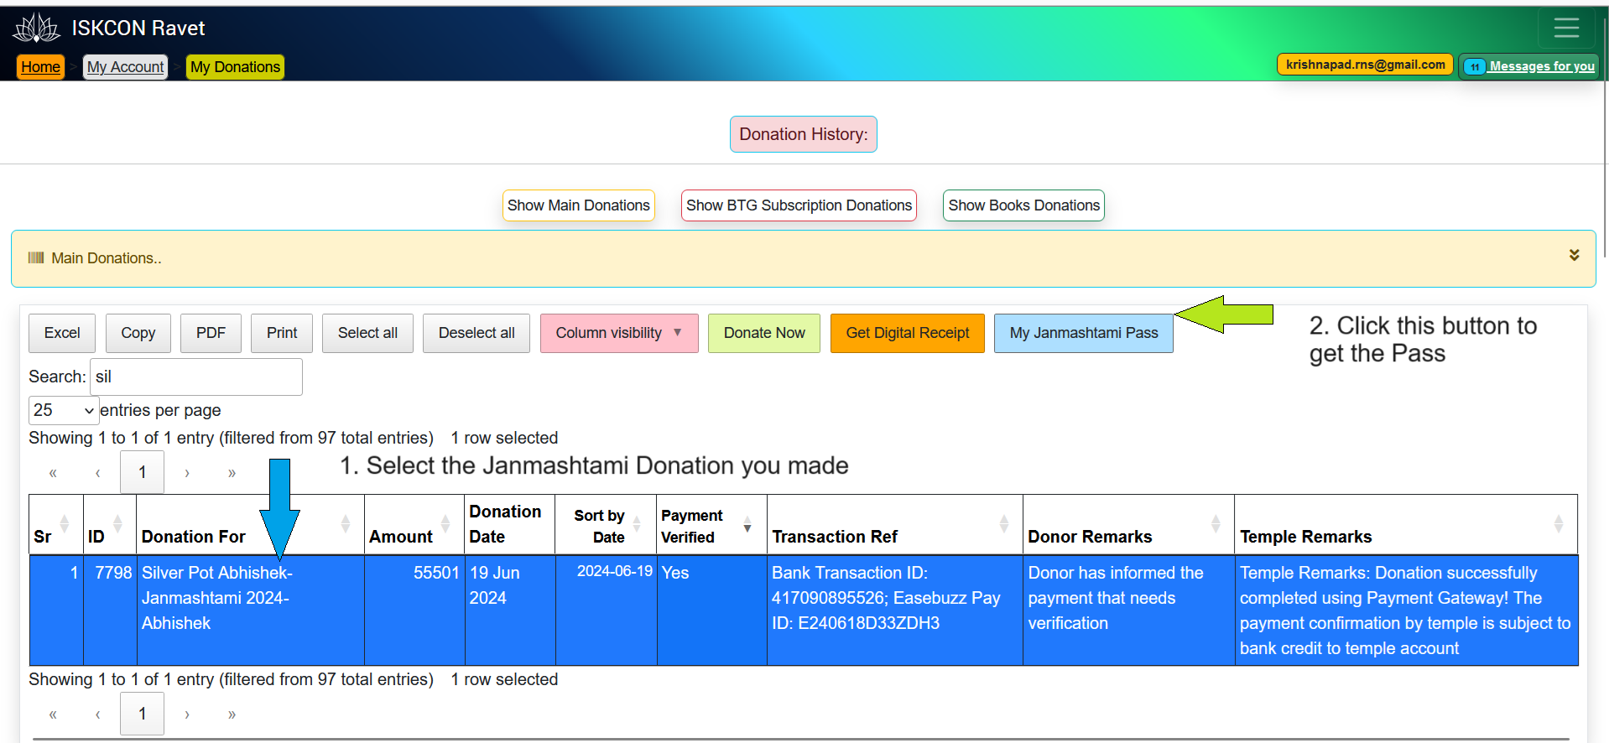Click the Donation History heading button
This screenshot has height=743, width=1609.
[x=803, y=134]
